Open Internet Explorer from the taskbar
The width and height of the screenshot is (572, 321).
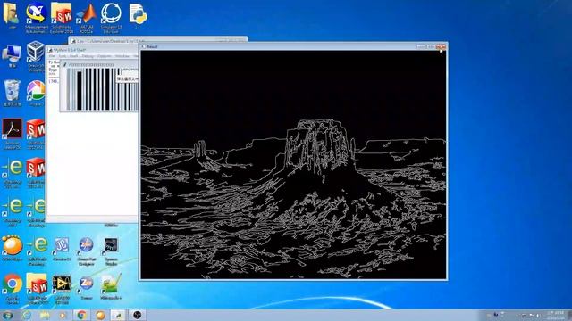point(27,315)
